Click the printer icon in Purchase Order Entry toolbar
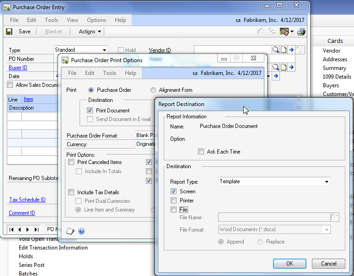The image size is (354, 276). tap(301, 32)
